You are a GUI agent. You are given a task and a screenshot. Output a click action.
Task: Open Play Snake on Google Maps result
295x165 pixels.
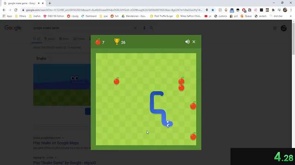tap(56, 143)
